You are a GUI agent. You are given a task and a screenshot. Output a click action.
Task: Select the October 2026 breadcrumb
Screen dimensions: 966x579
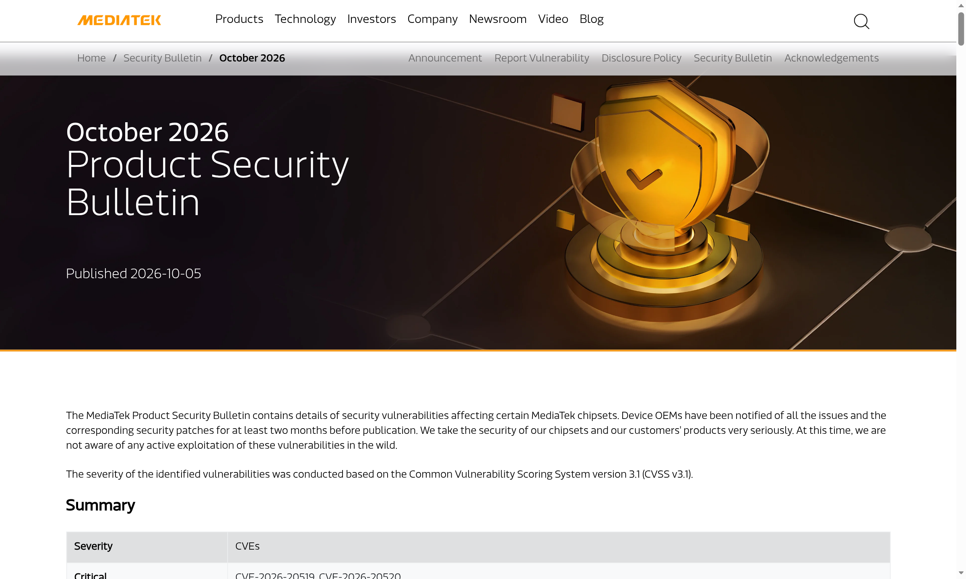[x=252, y=58]
